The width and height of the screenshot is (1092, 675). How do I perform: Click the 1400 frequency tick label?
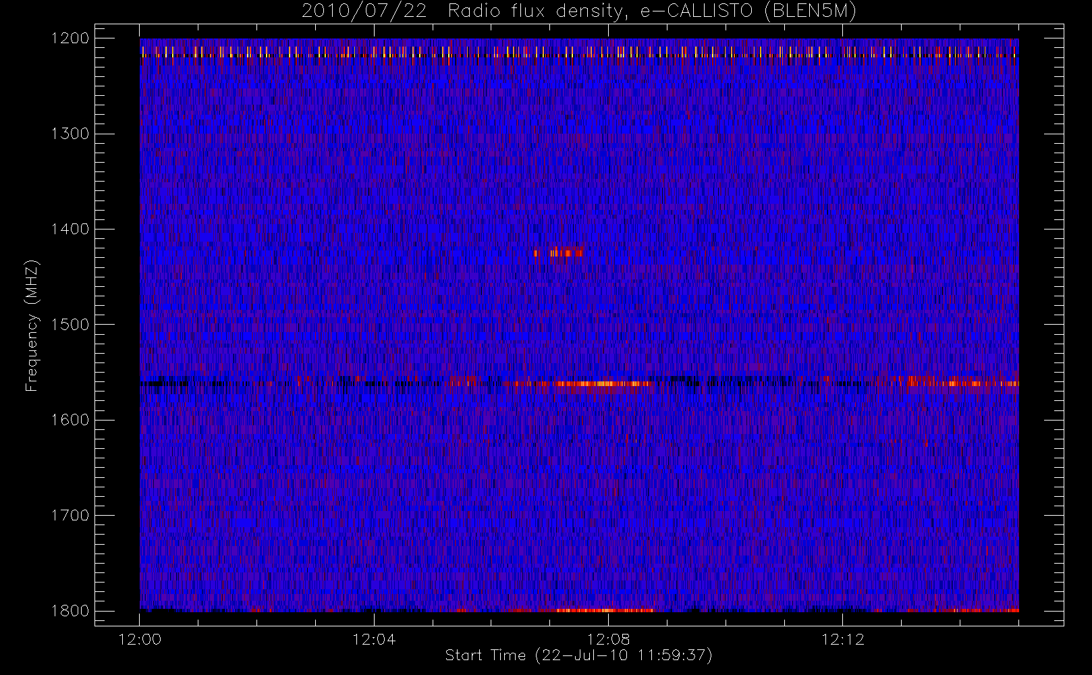pyautogui.click(x=70, y=229)
